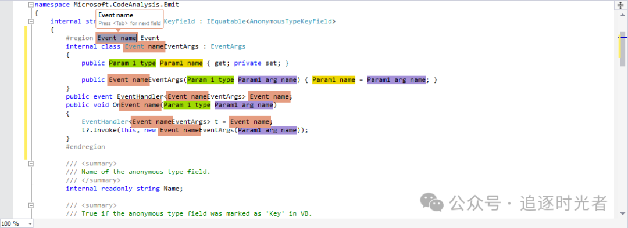This screenshot has height=228, width=628.
Task: Collapse the summary comment about 'Key' in VB
Action: [x=31, y=205]
